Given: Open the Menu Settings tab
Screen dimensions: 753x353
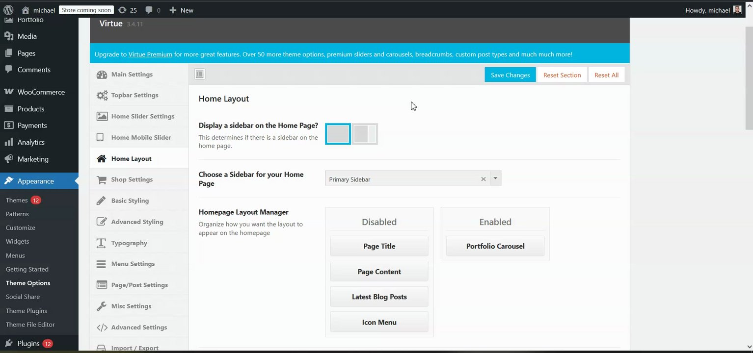Looking at the screenshot, I should pos(139,264).
